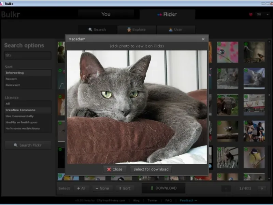Click the green select badge on the pink blossom bird thumbnail
273x205 pixels.
coord(219,44)
